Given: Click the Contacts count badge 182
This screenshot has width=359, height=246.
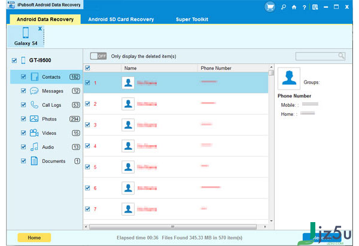Looking at the screenshot, I should (75, 77).
